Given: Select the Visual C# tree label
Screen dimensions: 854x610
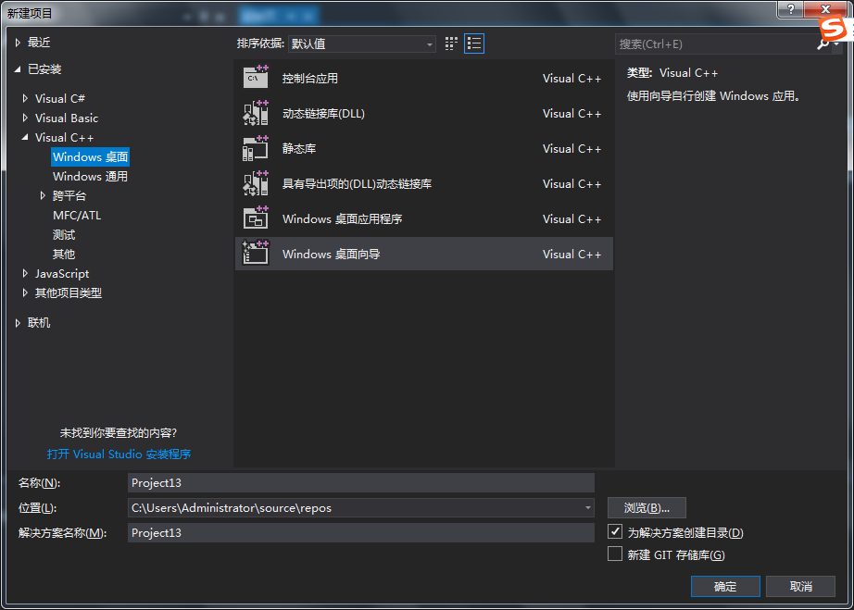Looking at the screenshot, I should coord(60,98).
